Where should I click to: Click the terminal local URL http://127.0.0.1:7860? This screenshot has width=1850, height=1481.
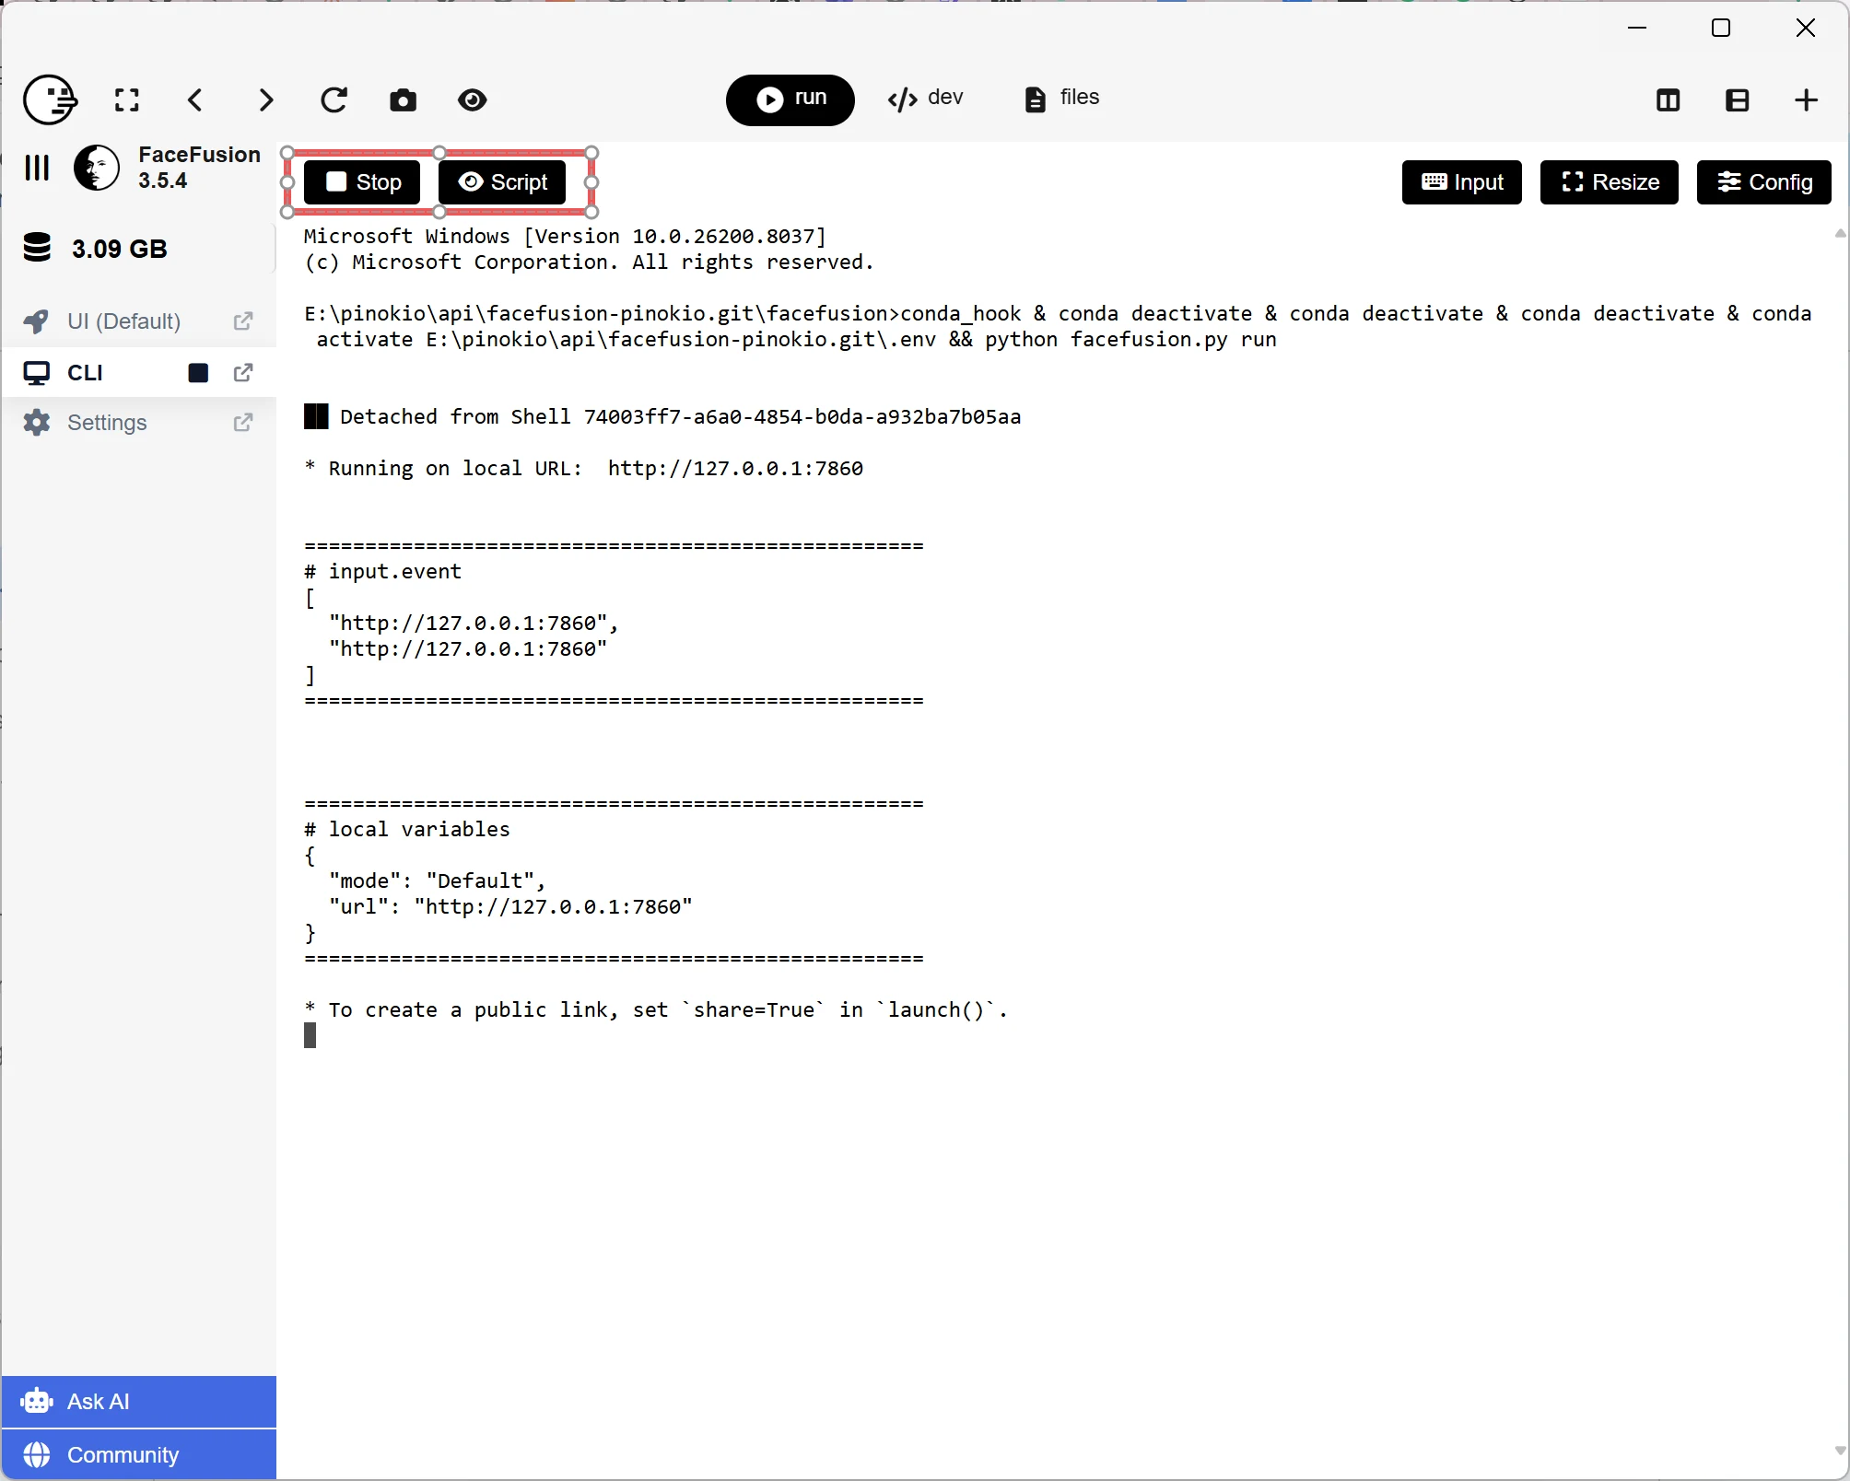(x=735, y=469)
